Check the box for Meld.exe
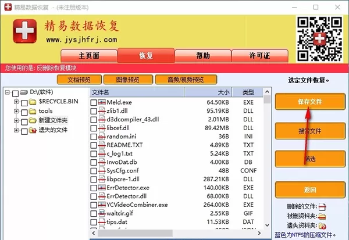This screenshot has height=240, width=349. (x=94, y=102)
